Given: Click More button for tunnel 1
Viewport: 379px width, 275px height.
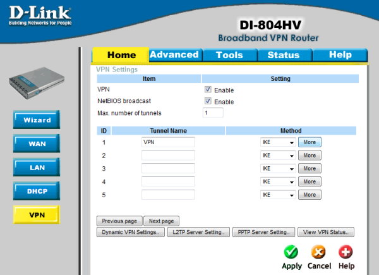Looking at the screenshot, I should (x=310, y=142).
